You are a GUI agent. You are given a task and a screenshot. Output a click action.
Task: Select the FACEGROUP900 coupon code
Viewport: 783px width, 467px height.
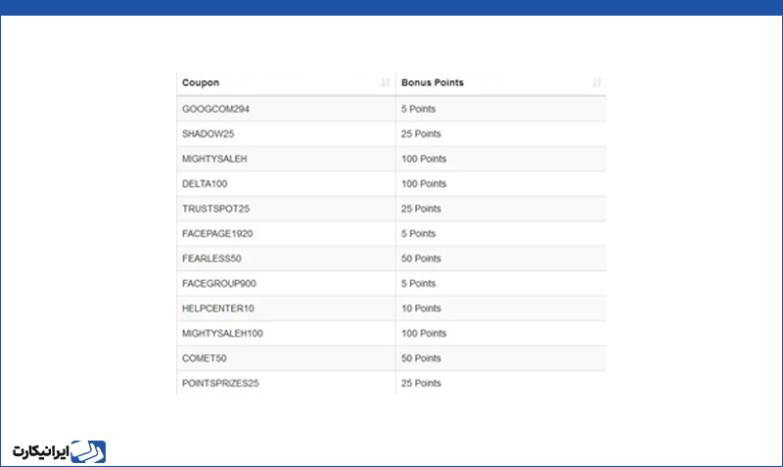(x=219, y=284)
